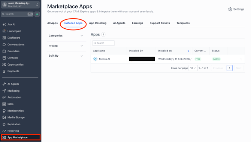Click the Reporting chart icon

pyautogui.click(x=4, y=131)
